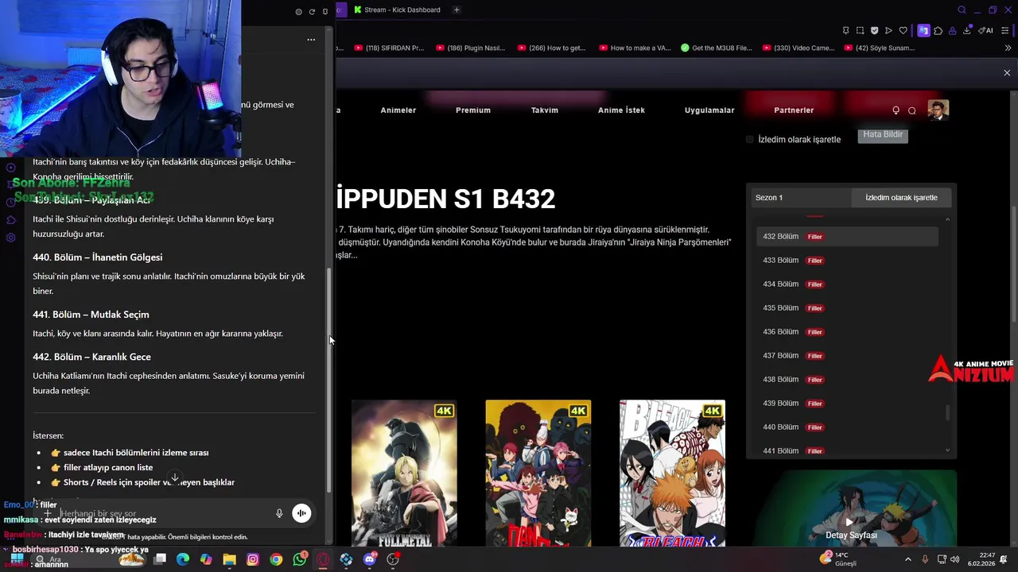Click the microphone dictation icon
The image size is (1018, 572).
pyautogui.click(x=279, y=514)
